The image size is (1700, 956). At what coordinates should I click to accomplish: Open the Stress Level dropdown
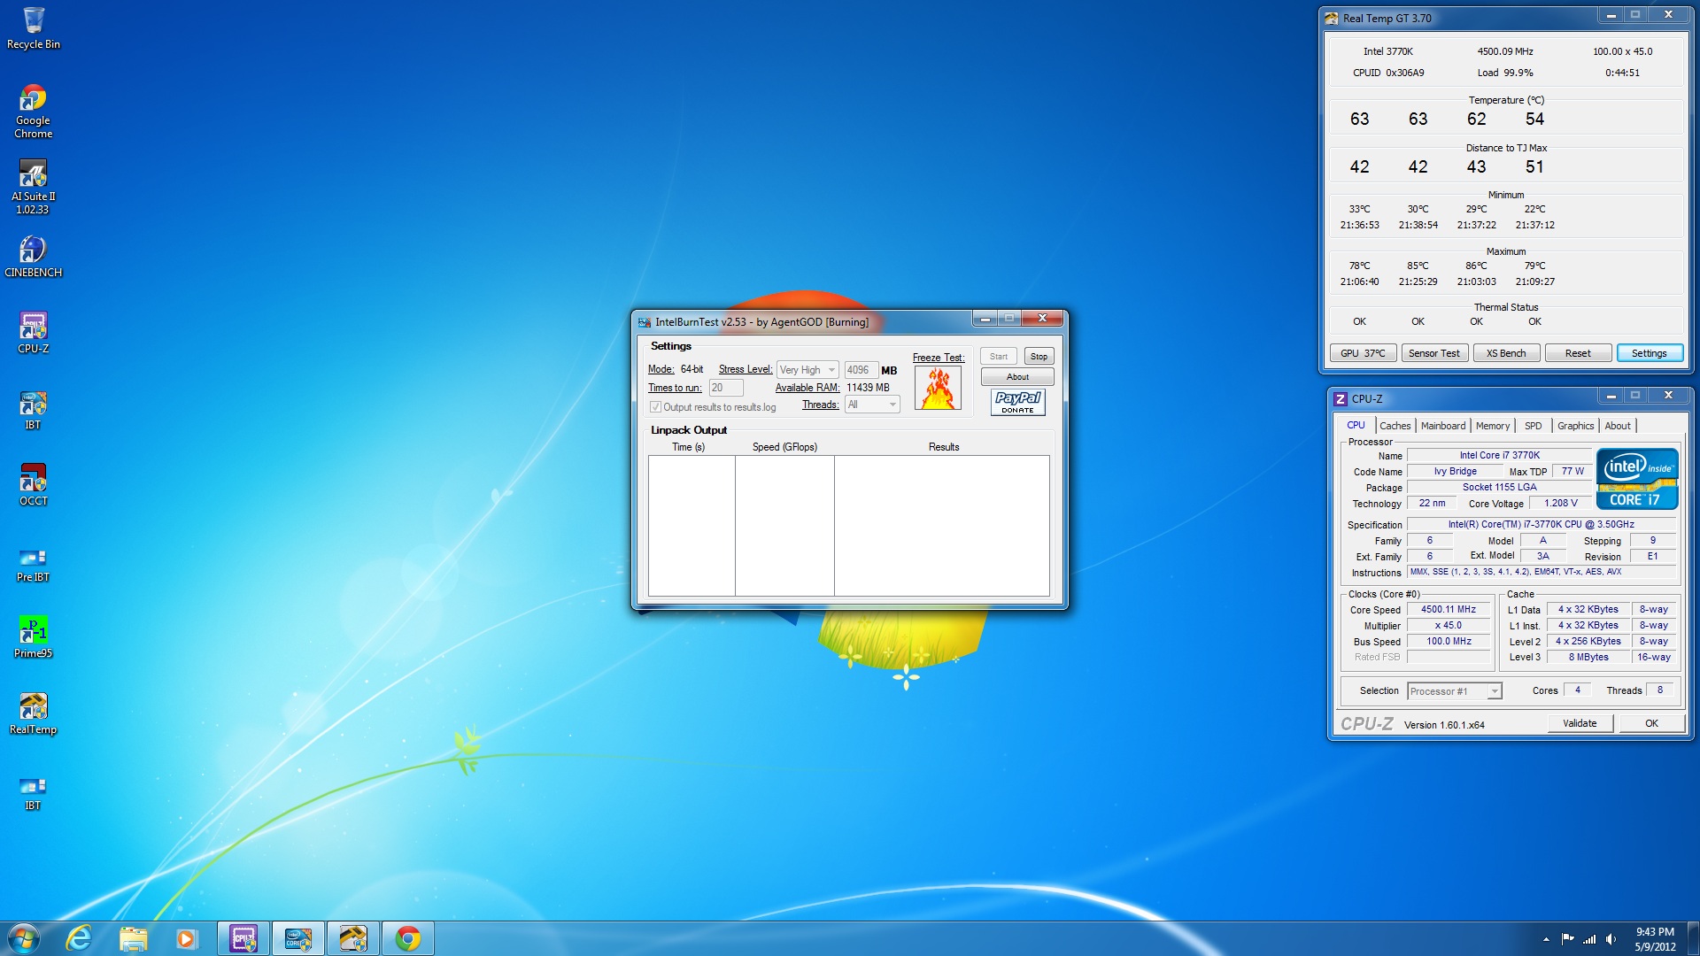coord(807,370)
